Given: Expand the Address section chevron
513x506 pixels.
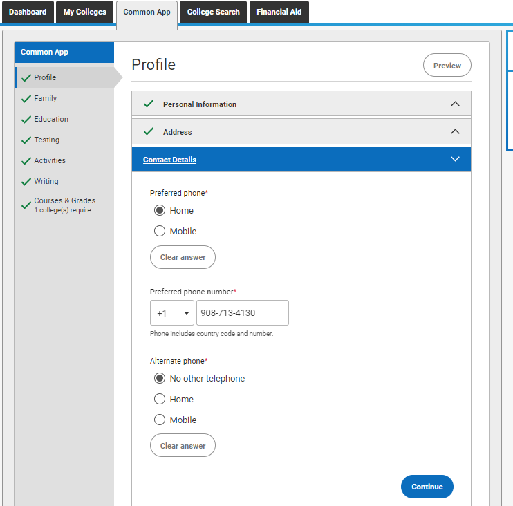Looking at the screenshot, I should coord(455,131).
